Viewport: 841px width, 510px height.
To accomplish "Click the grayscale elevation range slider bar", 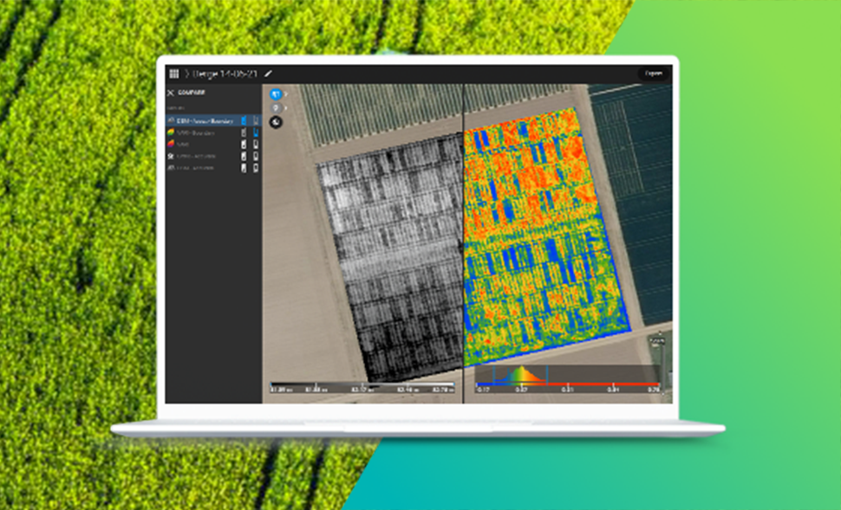I will click(x=362, y=384).
